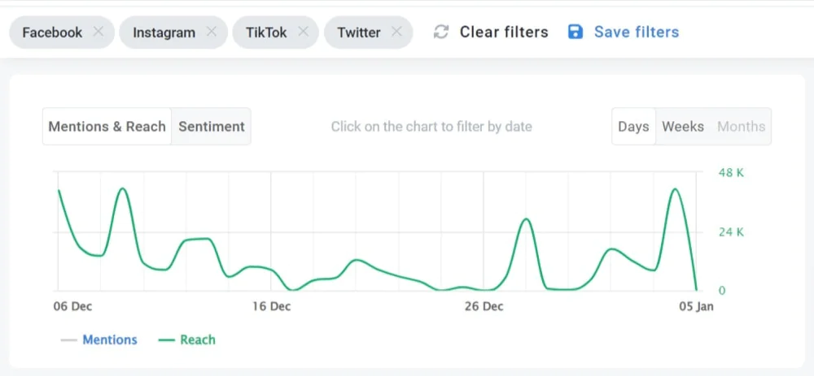Click the Clear filters text

pyautogui.click(x=504, y=32)
